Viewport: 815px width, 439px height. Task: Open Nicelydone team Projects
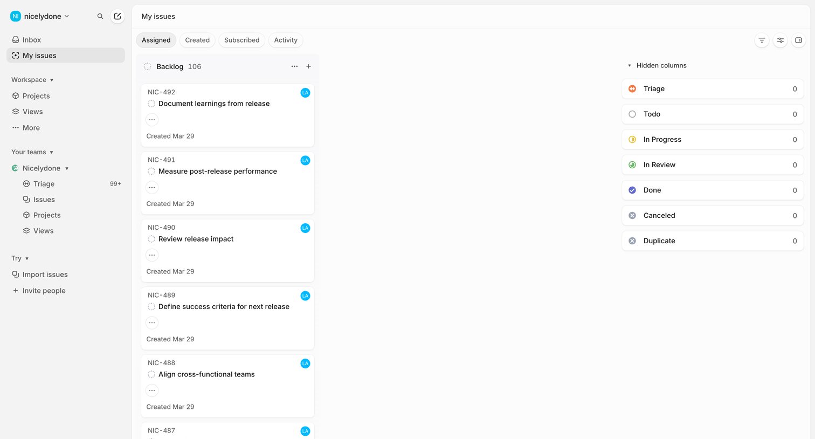[71, 215]
